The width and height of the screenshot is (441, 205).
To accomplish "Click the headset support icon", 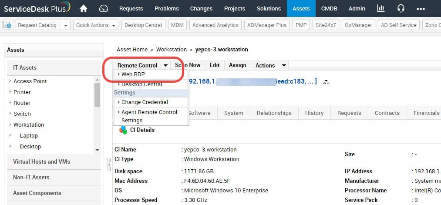I will (401, 8).
